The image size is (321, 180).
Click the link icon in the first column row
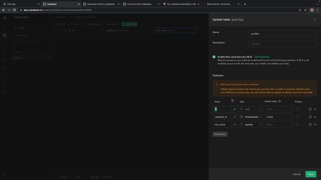click(x=234, y=109)
